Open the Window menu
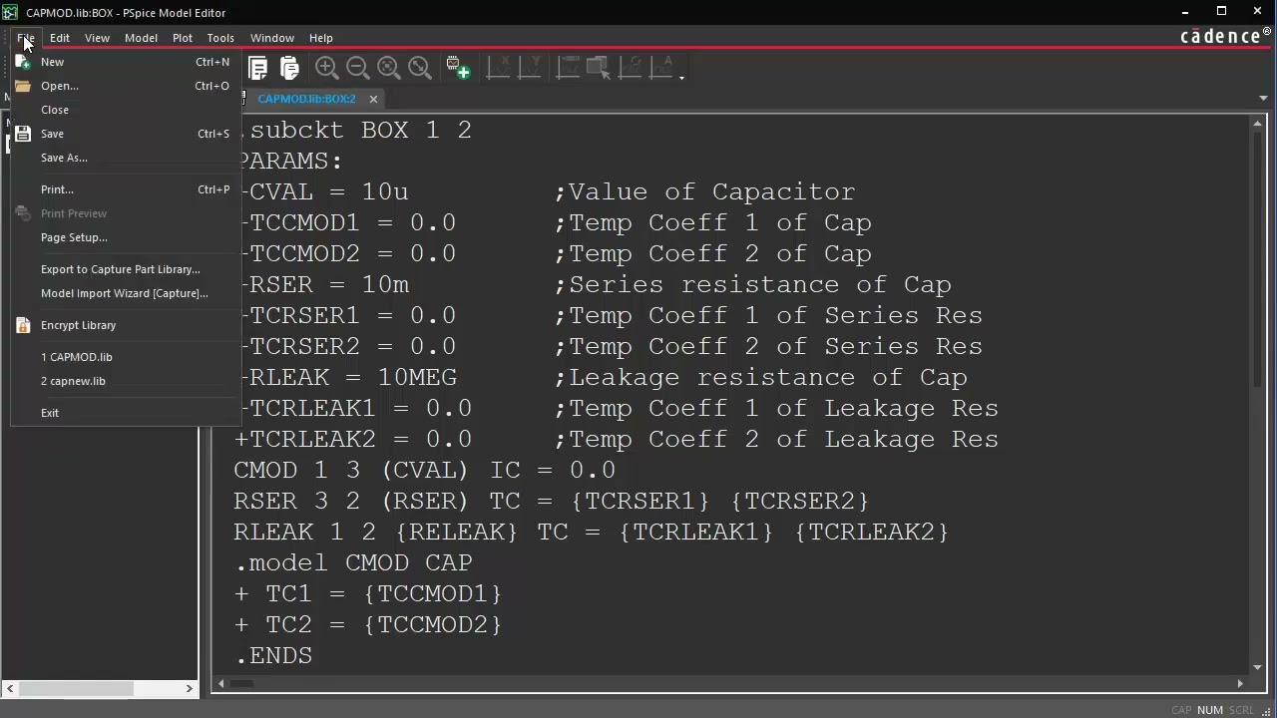Viewport: 1277px width, 718px height. (272, 38)
